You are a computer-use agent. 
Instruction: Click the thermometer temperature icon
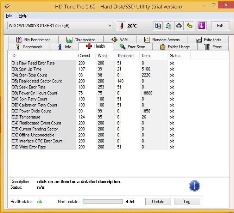[x=121, y=26]
